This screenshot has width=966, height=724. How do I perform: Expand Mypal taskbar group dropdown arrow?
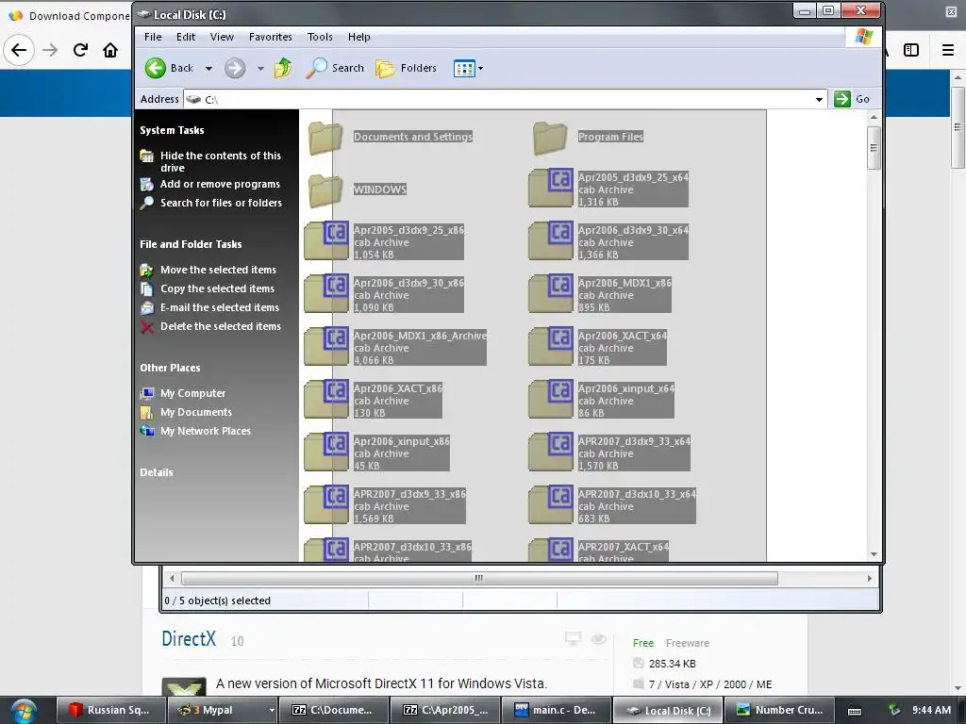click(272, 710)
